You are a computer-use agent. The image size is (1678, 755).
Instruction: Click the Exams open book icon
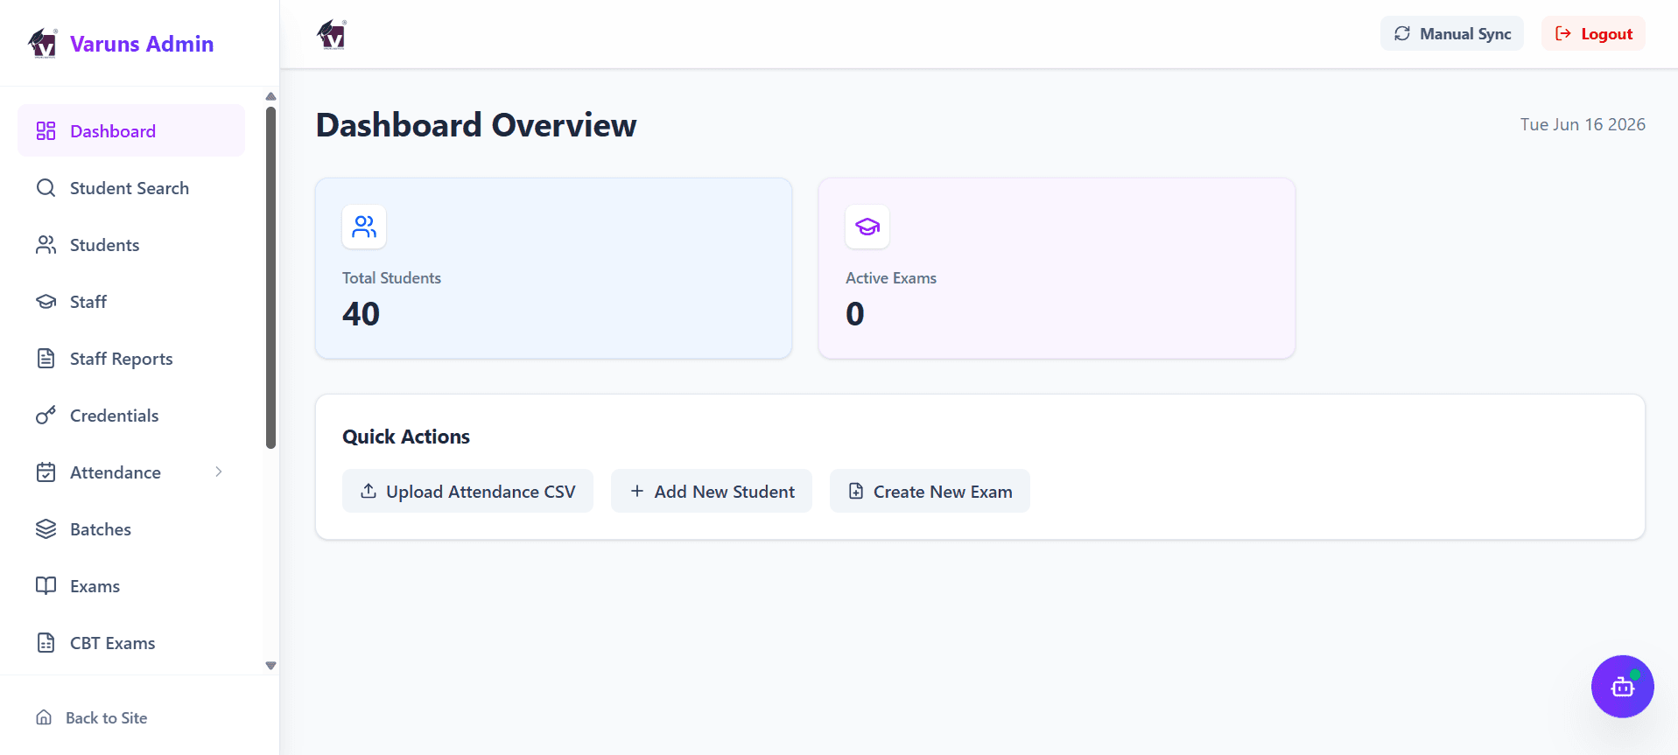pyautogui.click(x=46, y=586)
